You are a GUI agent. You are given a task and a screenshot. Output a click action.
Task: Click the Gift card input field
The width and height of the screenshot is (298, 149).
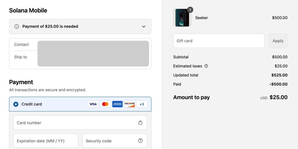[x=219, y=41]
